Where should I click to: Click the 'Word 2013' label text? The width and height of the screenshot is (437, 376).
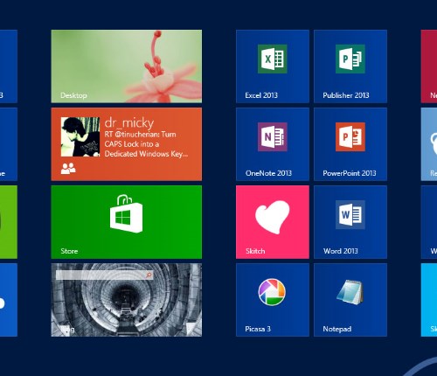coord(340,251)
